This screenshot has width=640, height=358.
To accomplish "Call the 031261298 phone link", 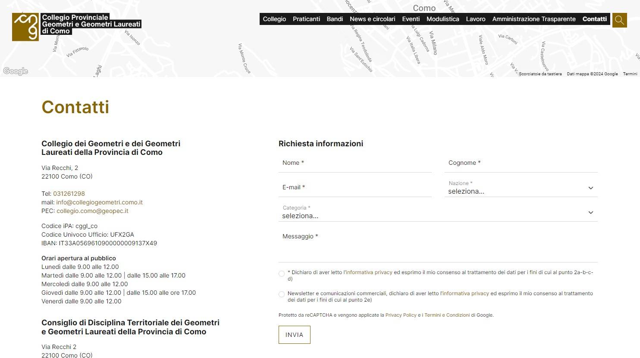I will click(69, 194).
